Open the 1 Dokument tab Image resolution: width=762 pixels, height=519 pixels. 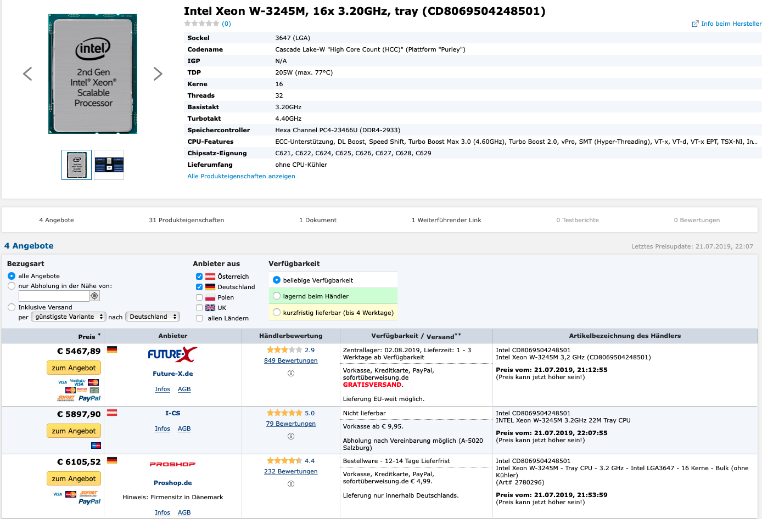pos(318,220)
